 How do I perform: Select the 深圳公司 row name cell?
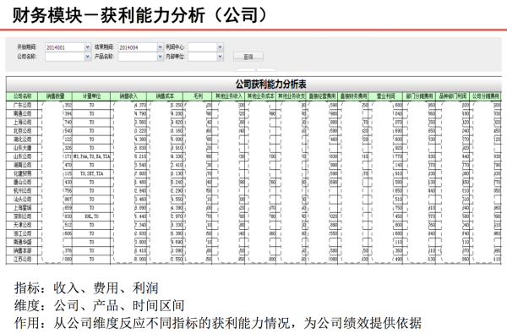click(x=22, y=216)
